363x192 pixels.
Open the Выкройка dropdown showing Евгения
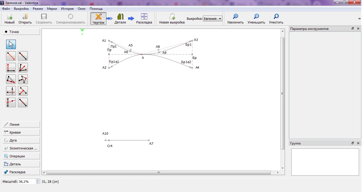point(212,19)
